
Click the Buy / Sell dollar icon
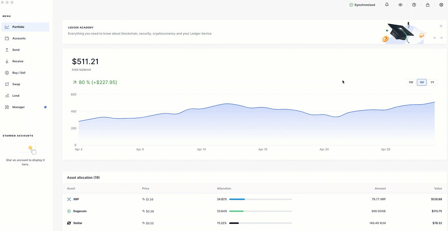7,73
